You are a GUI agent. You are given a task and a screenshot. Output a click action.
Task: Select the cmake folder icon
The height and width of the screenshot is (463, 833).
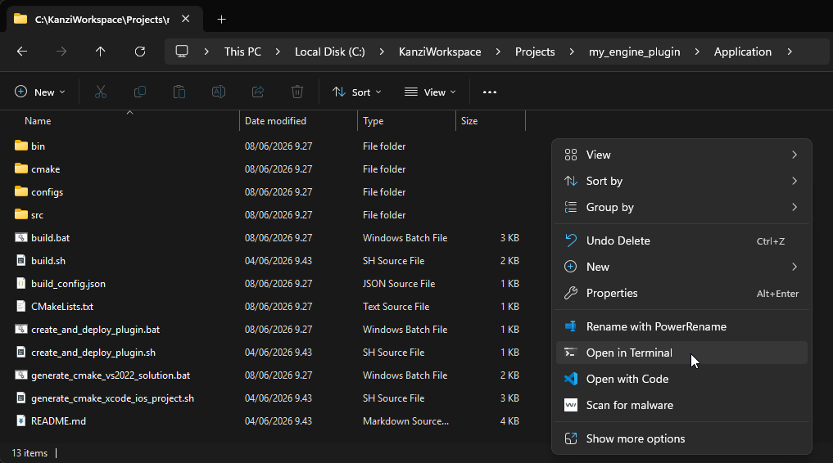(x=21, y=169)
